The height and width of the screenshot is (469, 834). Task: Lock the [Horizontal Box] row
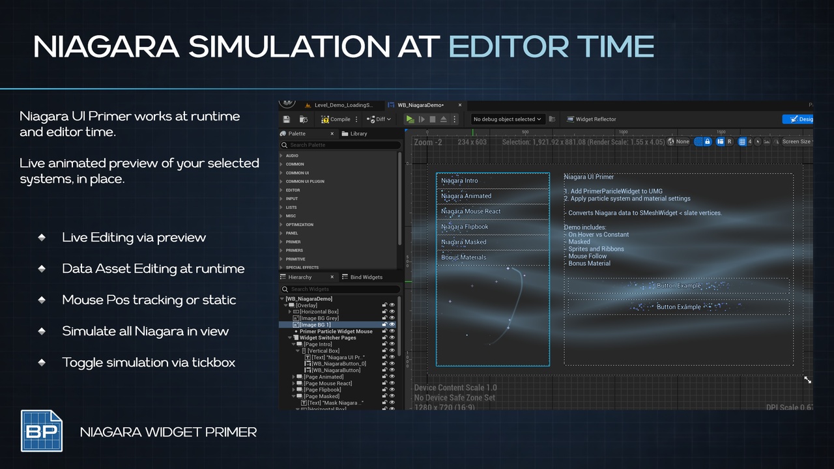click(x=384, y=311)
